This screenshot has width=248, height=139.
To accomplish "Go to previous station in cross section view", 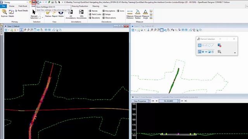I will pos(157,101).
